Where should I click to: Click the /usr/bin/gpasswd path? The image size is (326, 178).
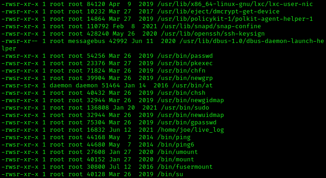tap(187, 123)
